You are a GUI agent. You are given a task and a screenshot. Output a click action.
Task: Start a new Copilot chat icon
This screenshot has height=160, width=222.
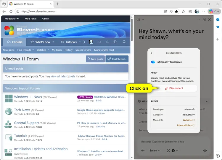138,19
